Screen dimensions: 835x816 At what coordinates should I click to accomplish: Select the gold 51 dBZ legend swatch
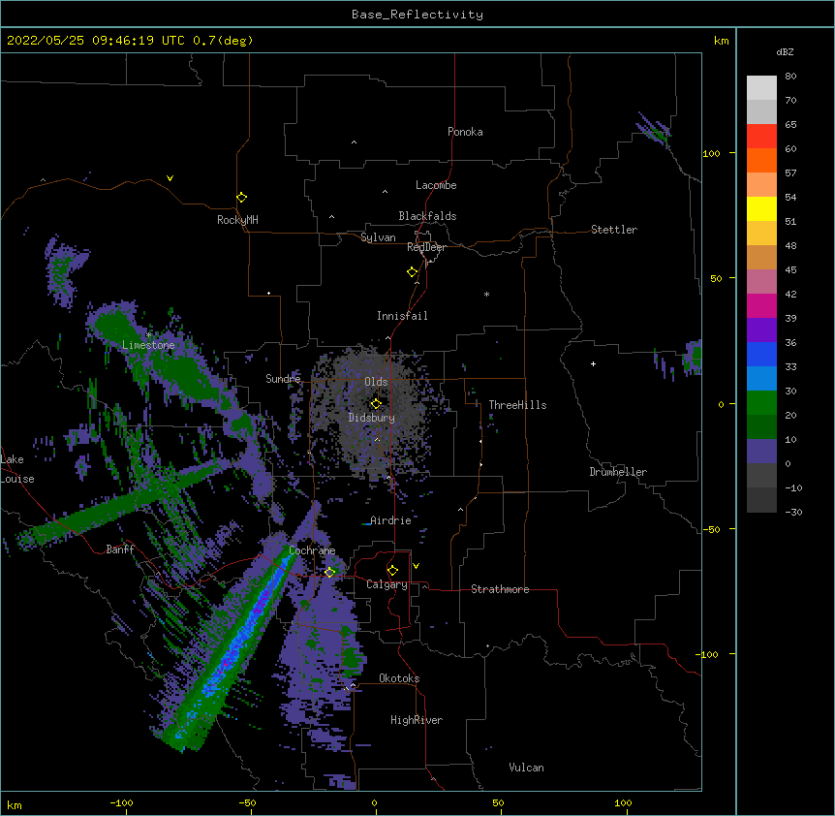coord(761,234)
